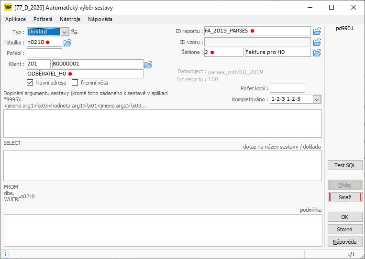Focus the SELECT query text area
Screen dimensions: 365x259
coord(163,166)
